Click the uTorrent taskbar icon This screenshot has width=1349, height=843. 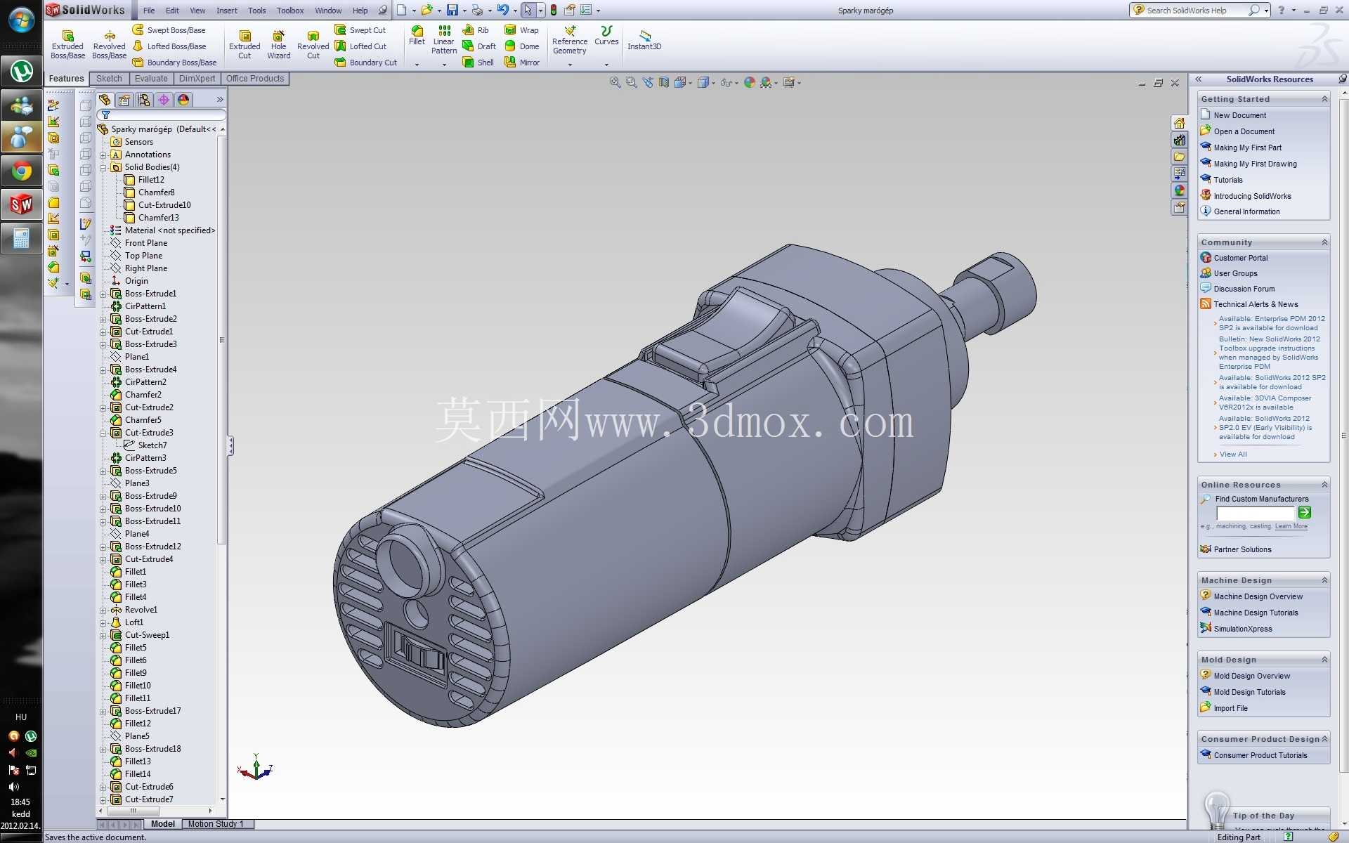click(x=21, y=70)
